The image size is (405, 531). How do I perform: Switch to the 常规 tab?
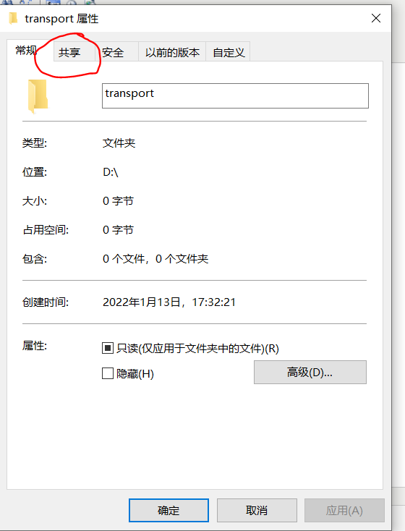26,51
